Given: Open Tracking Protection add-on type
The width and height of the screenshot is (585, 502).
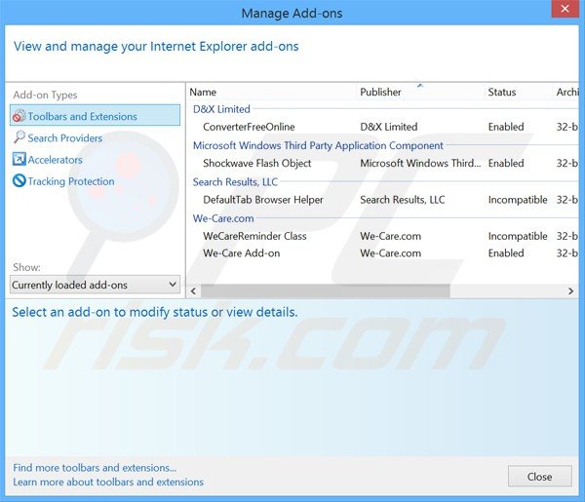Looking at the screenshot, I should coord(71,181).
